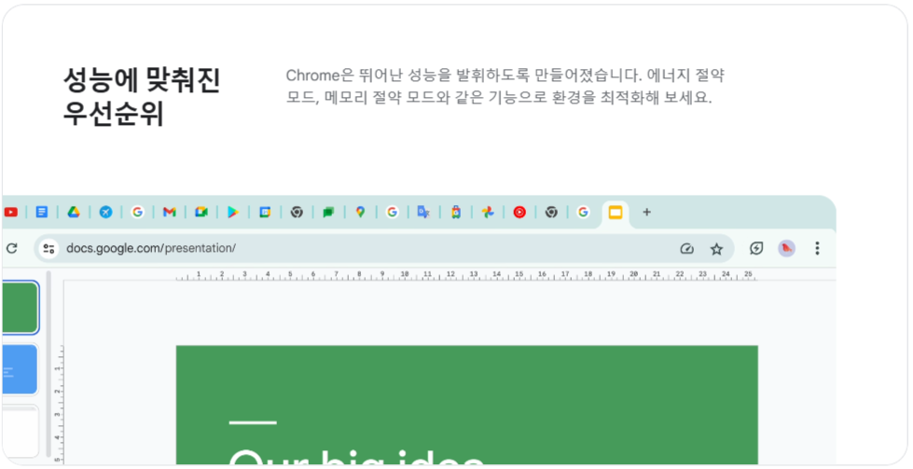The height and width of the screenshot is (469, 913).
Task: Click the green slide canvas
Action: tap(467, 405)
